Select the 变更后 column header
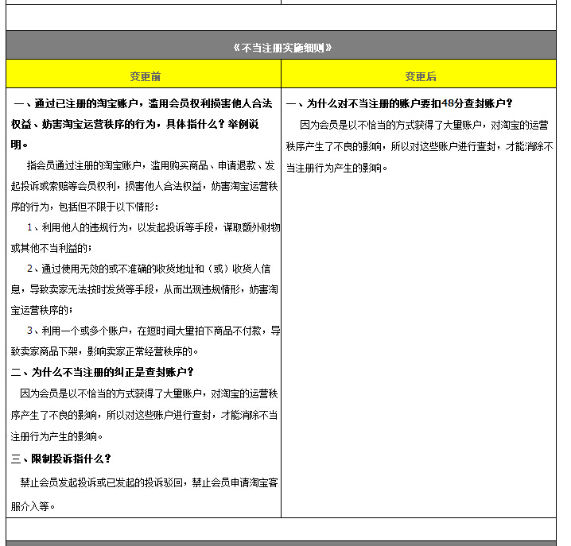The width and height of the screenshot is (571, 546). 421,76
